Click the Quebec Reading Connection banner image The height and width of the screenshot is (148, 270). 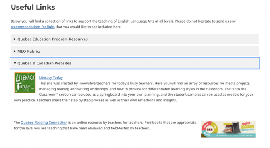click(228, 129)
